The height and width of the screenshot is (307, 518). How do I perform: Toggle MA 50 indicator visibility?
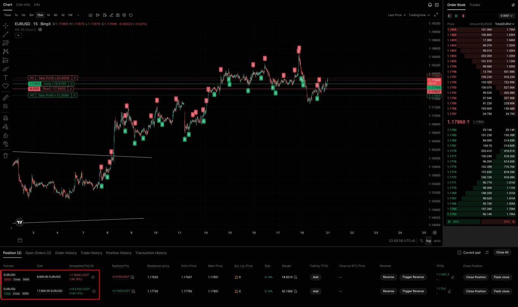pos(40,30)
